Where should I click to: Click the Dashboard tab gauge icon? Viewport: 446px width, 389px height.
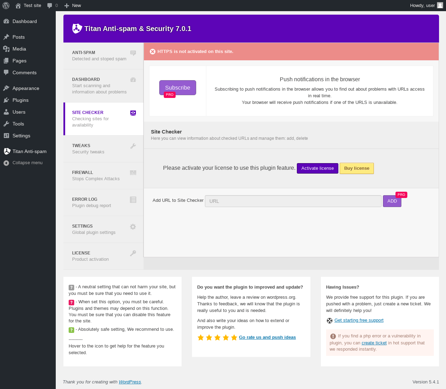[133, 80]
